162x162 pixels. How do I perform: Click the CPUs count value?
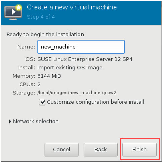point(39,84)
